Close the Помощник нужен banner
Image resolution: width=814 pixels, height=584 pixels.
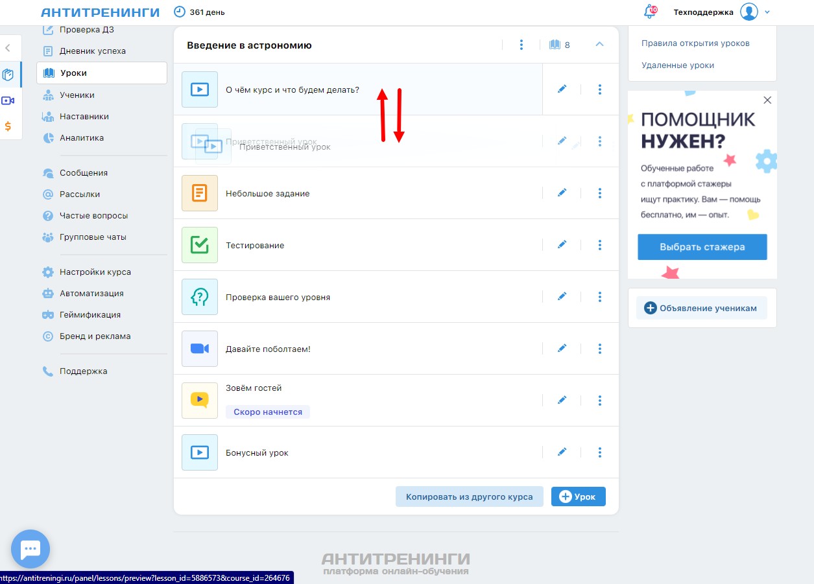click(x=767, y=100)
